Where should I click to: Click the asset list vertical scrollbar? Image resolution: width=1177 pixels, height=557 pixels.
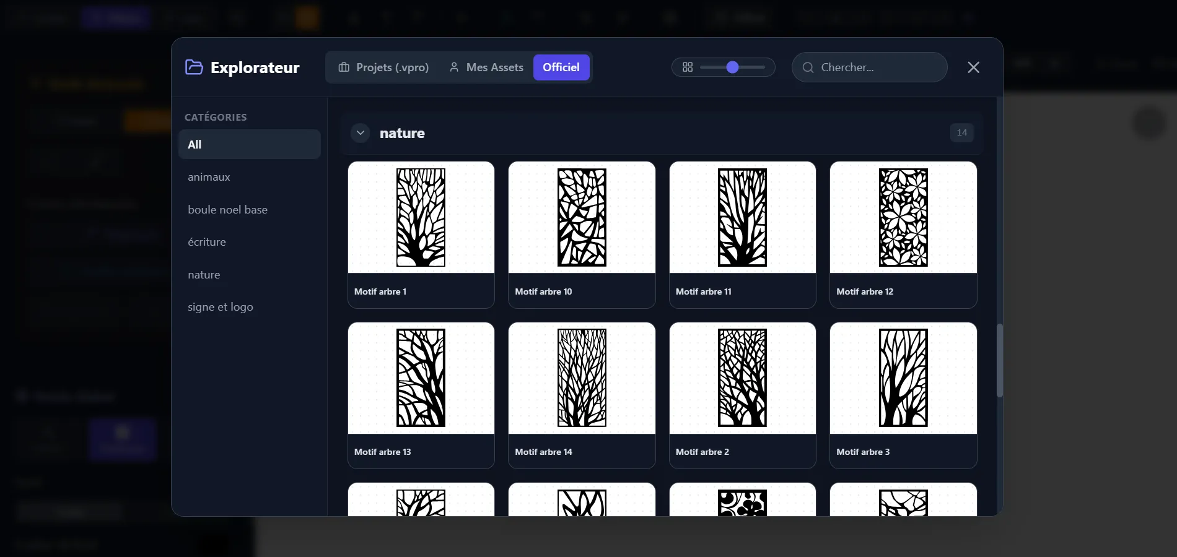point(999,360)
